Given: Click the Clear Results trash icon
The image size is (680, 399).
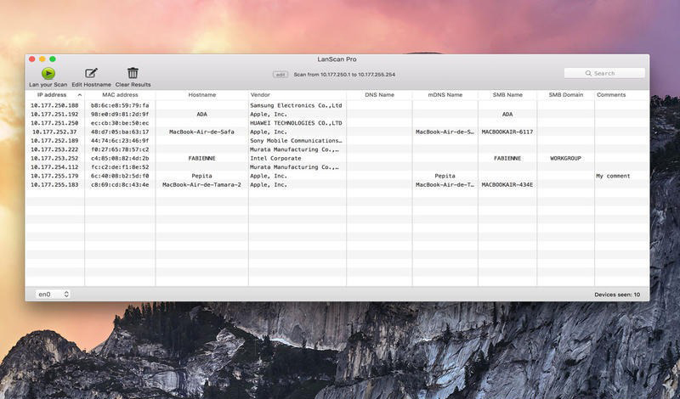Looking at the screenshot, I should point(133,74).
